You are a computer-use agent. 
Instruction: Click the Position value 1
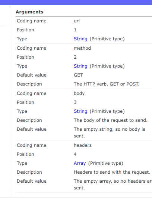pyautogui.click(x=75, y=30)
